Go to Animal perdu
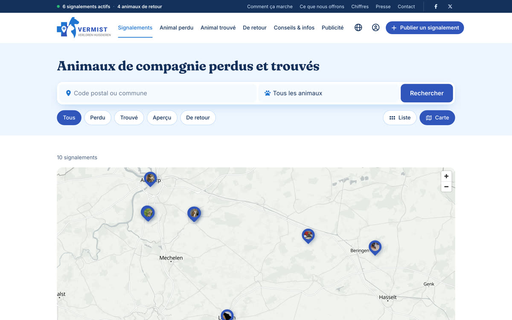 (177, 28)
